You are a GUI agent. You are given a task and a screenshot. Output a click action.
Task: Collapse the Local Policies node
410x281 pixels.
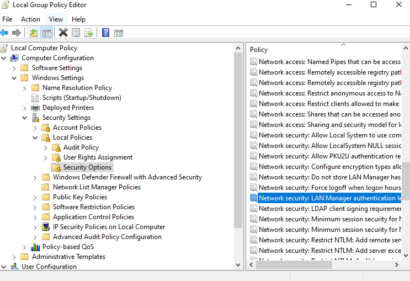35,137
